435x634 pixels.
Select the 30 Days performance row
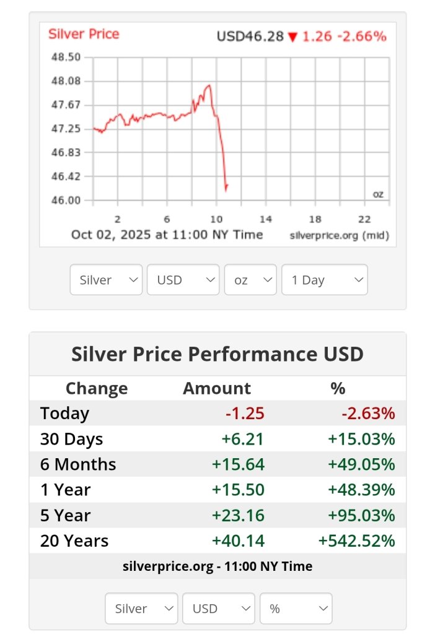pyautogui.click(x=217, y=439)
